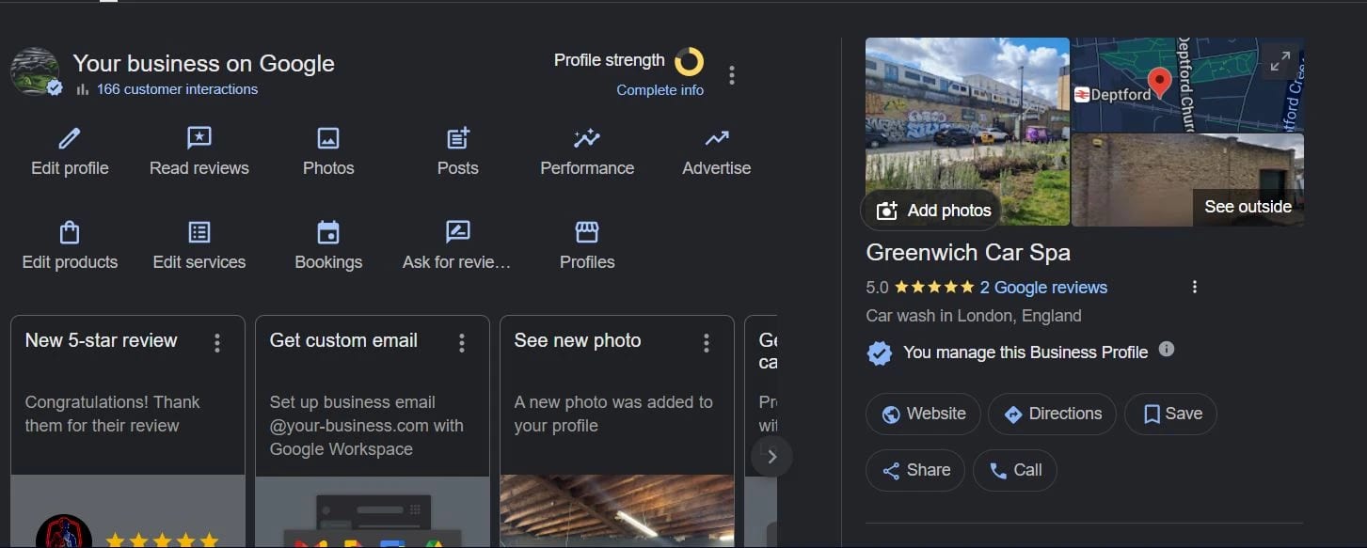Click info icon beside You manage this Business Profile
The height and width of the screenshot is (548, 1367).
click(x=1167, y=350)
